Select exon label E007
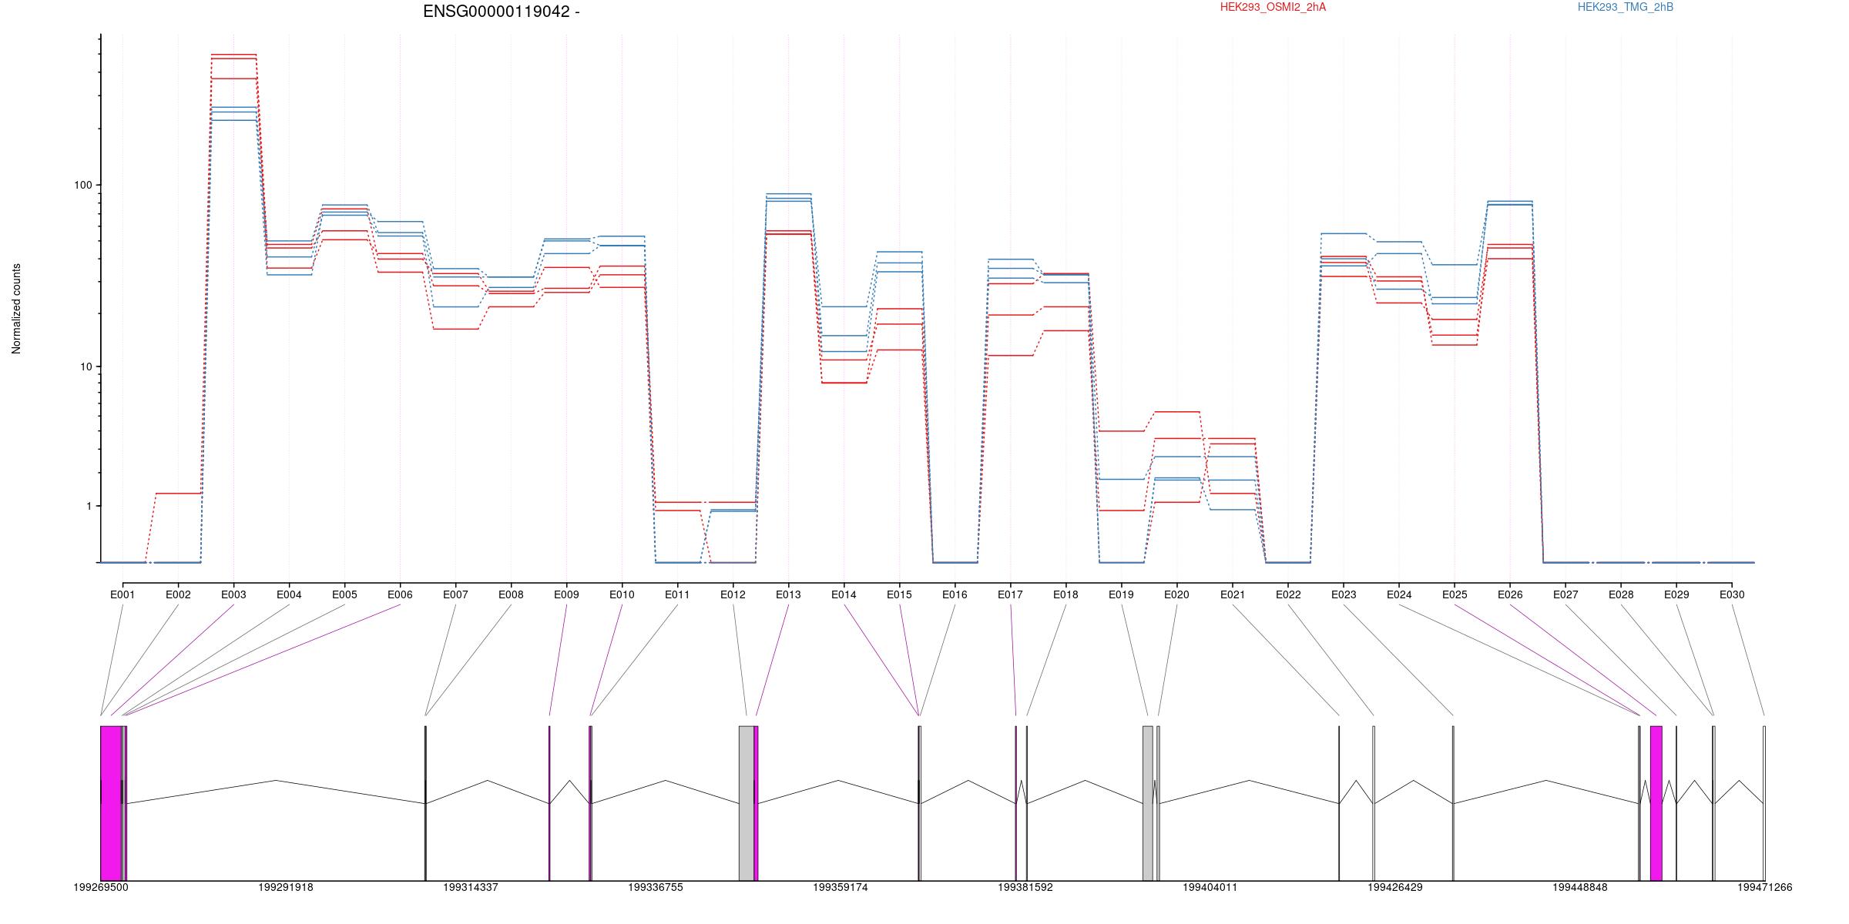The image size is (1849, 924). point(455,594)
